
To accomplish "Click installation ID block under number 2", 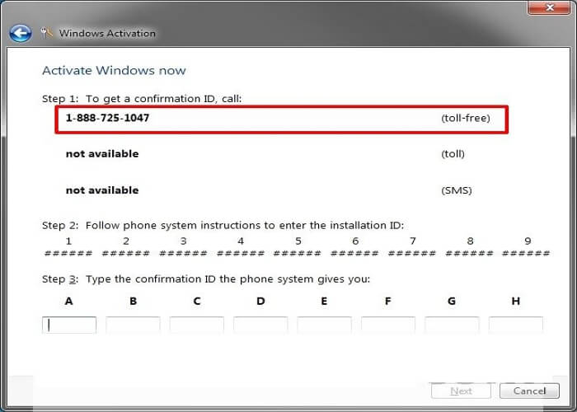I will click(126, 254).
